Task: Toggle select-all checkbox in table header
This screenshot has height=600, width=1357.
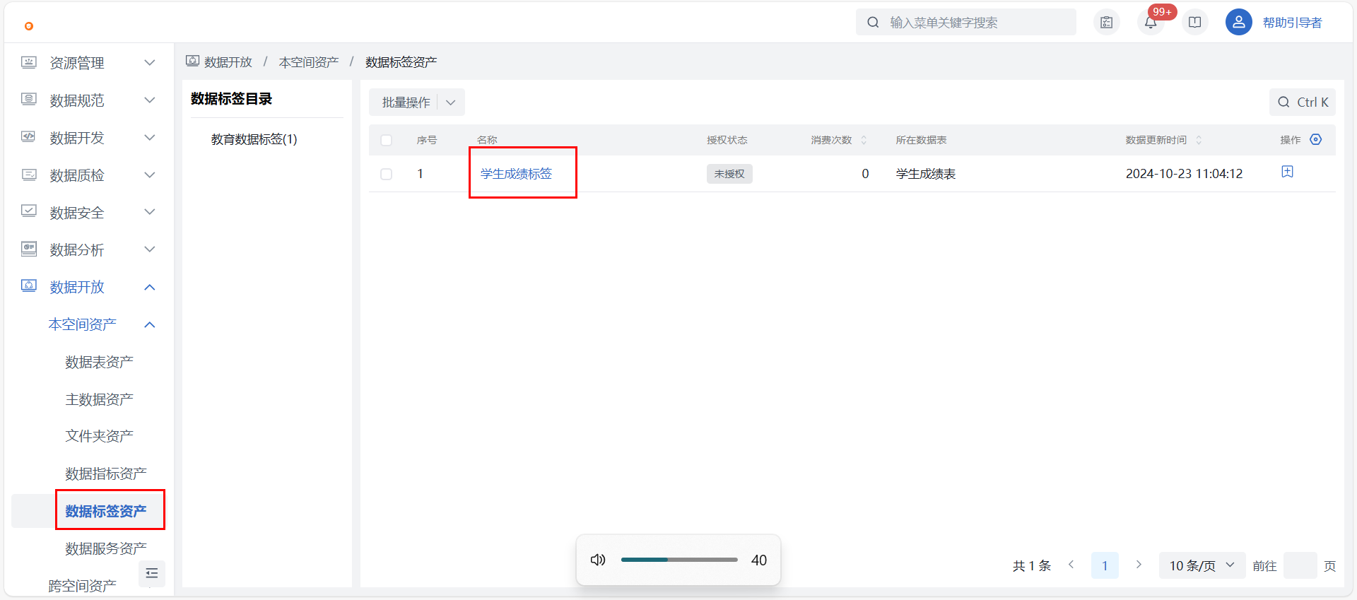Action: (x=386, y=140)
